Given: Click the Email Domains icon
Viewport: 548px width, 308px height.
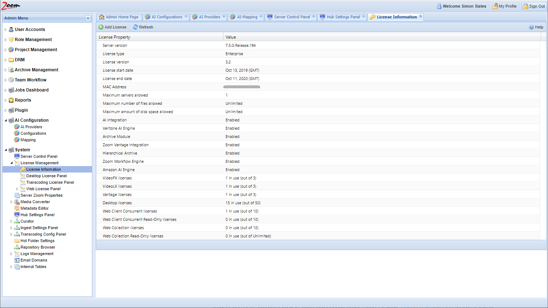Looking at the screenshot, I should point(17,260).
